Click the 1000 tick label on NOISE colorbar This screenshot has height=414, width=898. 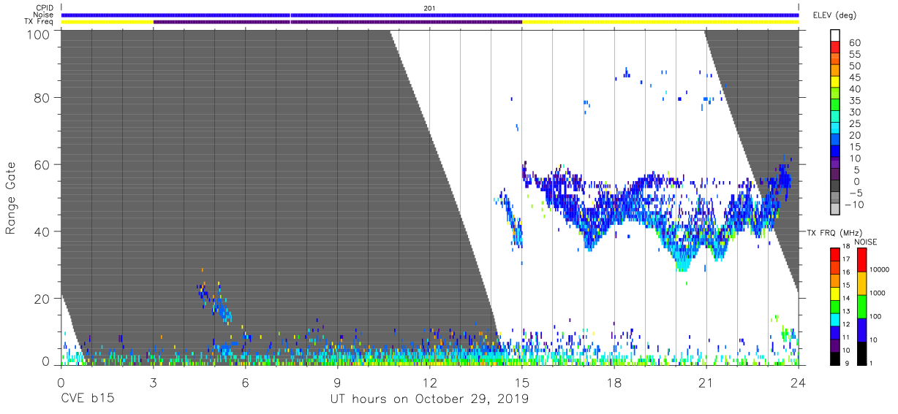[879, 293]
